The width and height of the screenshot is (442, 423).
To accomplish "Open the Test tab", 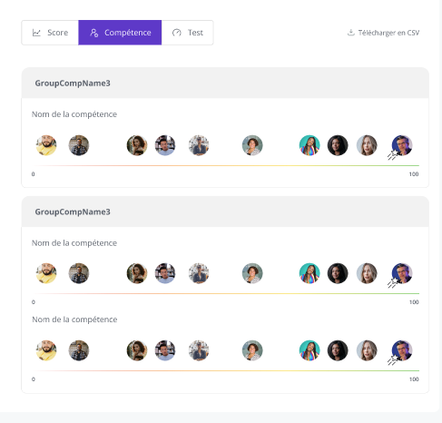I will [187, 33].
